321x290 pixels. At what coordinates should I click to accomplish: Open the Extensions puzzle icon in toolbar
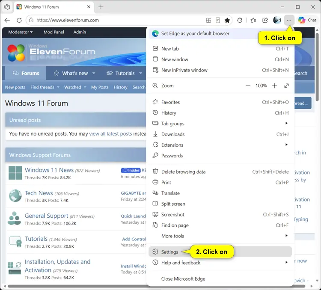tap(240, 20)
